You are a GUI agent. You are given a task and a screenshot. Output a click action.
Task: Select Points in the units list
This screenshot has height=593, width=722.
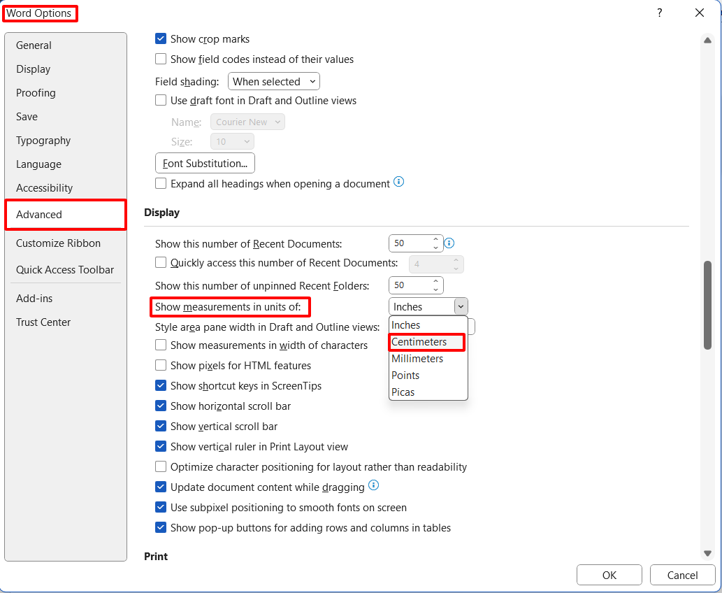tap(428, 376)
